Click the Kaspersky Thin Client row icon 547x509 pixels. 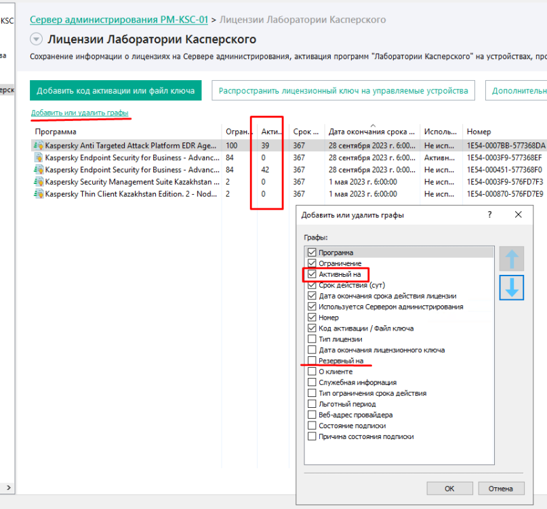pos(39,194)
